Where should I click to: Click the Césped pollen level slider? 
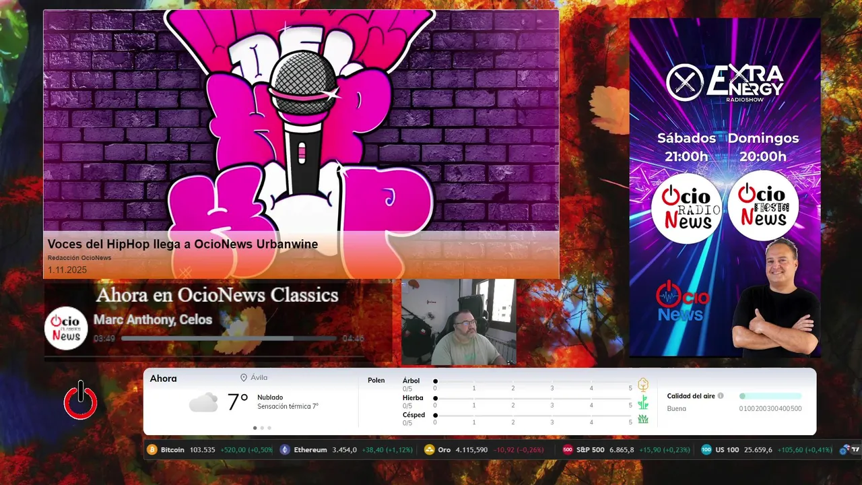point(533,416)
